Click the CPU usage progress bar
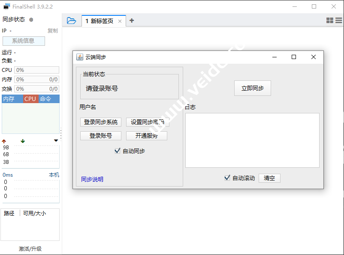 (x=36, y=70)
